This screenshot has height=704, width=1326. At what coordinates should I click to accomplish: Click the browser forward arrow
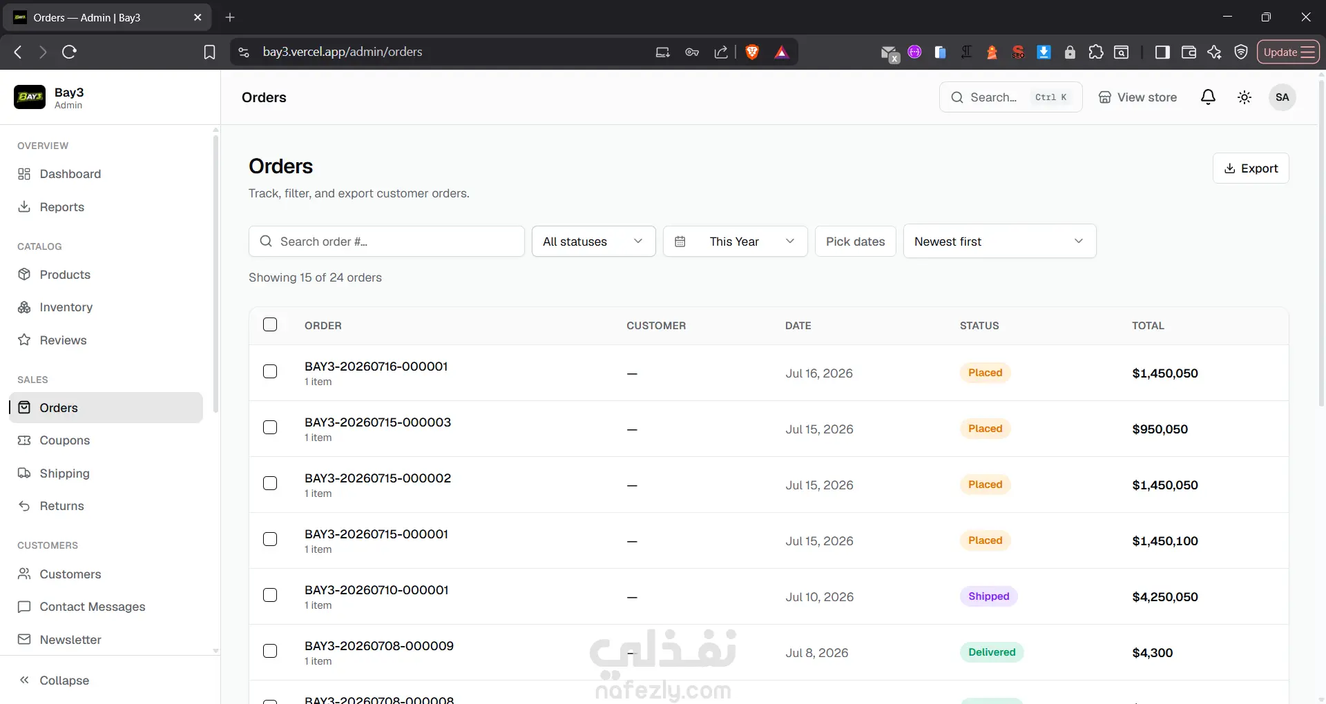43,52
